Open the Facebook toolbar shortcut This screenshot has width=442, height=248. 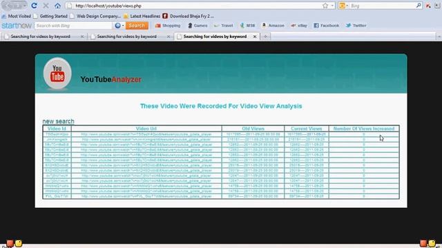tap(327, 25)
